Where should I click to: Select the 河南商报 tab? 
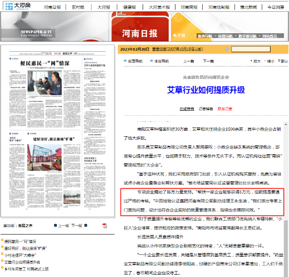click(189, 7)
